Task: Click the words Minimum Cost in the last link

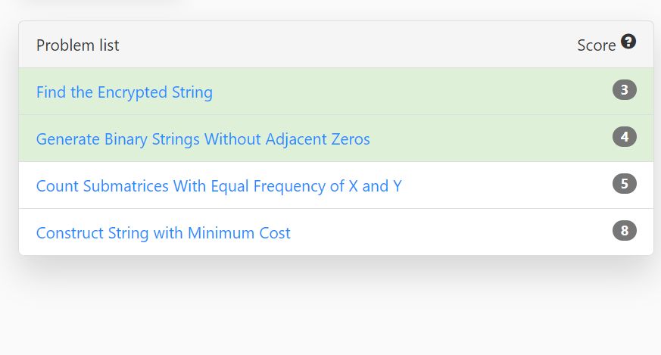Action: (x=239, y=232)
